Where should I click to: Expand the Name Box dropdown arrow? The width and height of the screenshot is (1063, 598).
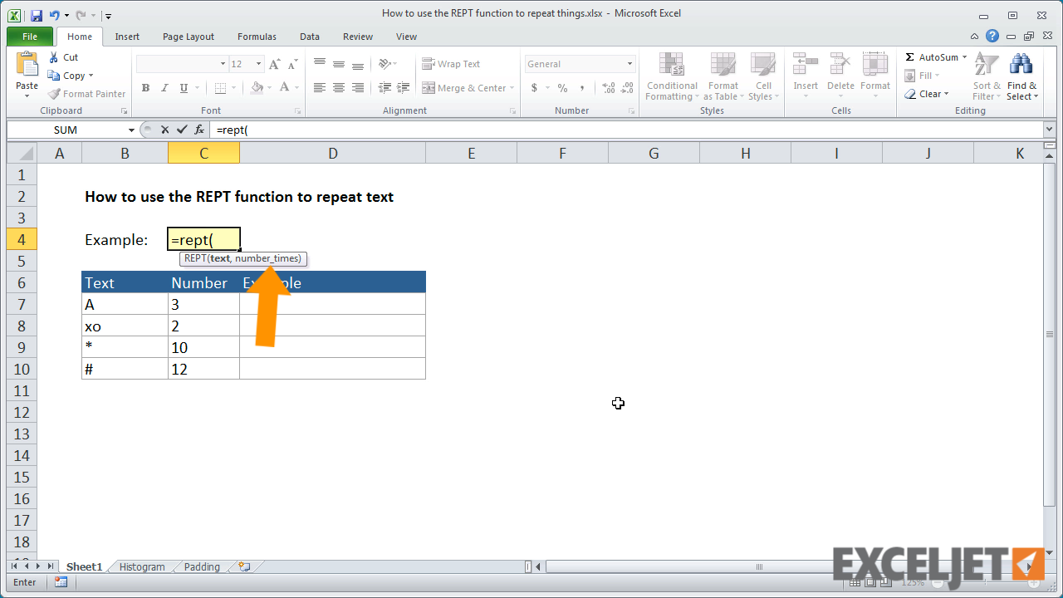(x=131, y=130)
